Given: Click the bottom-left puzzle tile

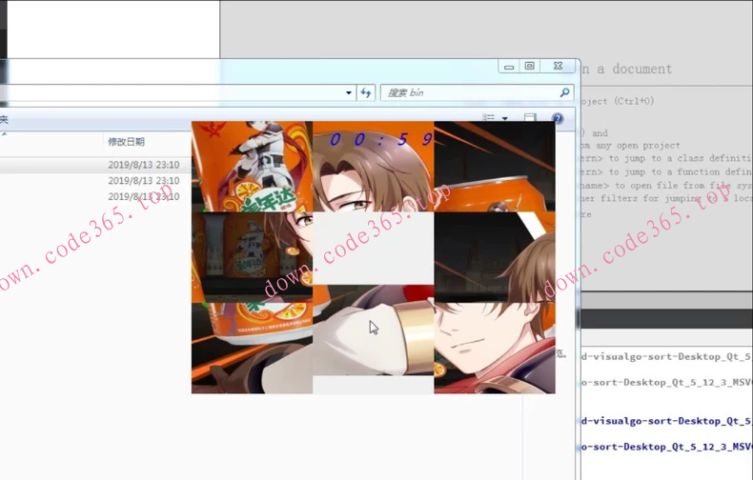Looking at the screenshot, I should 252,348.
